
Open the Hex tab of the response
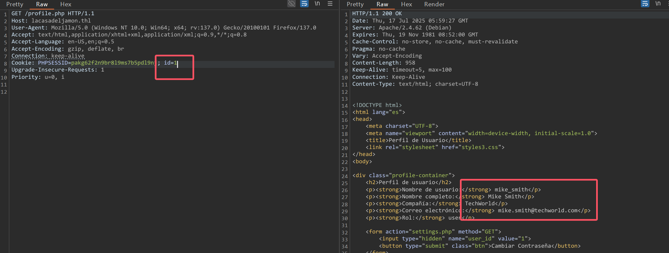point(406,4)
